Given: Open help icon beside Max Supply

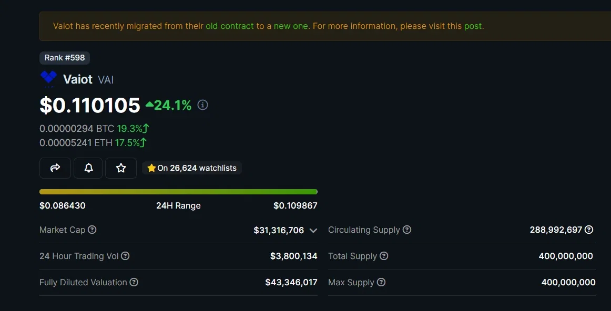Looking at the screenshot, I should pos(381,282).
